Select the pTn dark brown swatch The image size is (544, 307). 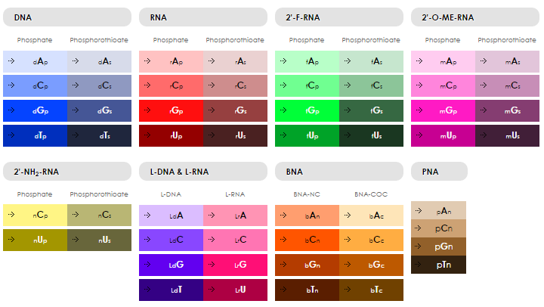coord(438,265)
